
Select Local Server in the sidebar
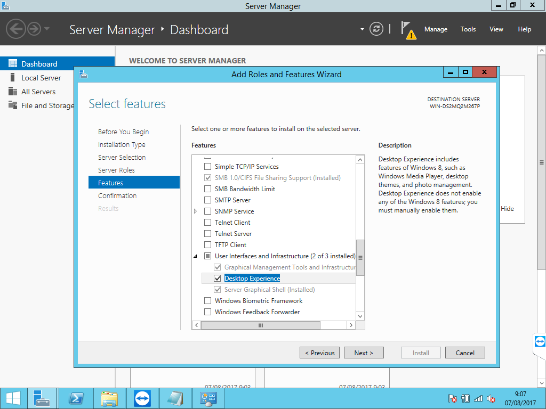[41, 78]
